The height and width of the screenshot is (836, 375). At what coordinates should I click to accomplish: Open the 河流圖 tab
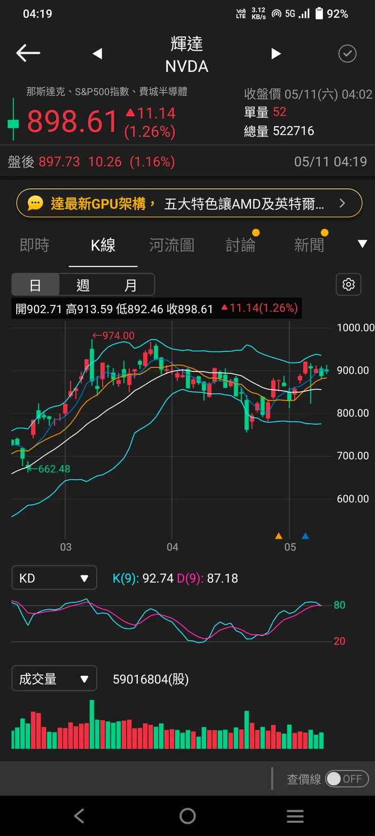click(x=172, y=245)
